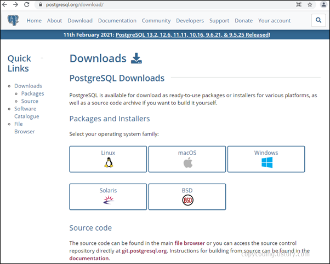Click Source in Quick Links
This screenshot has width=330, height=264.
30,101
